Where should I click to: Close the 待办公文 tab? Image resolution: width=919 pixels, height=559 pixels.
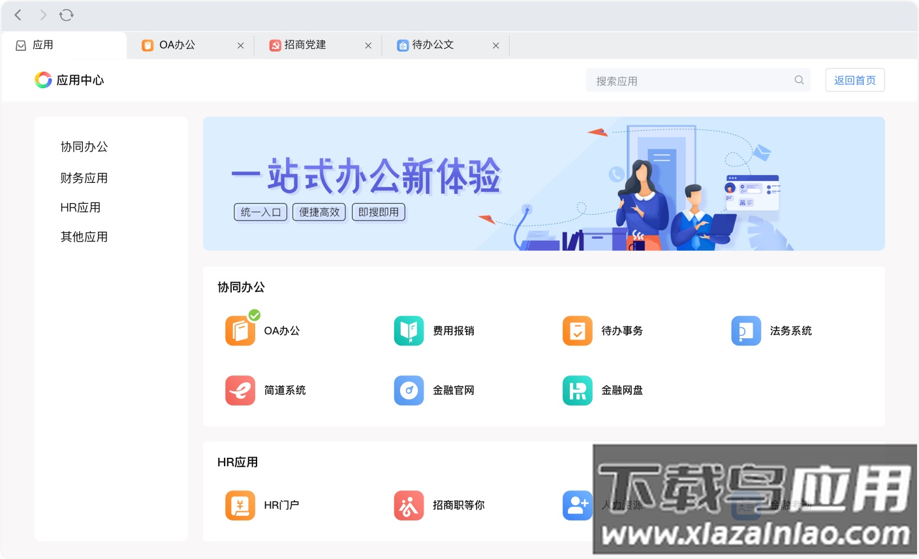point(496,45)
